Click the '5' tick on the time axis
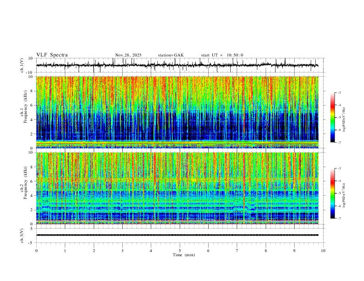The width and height of the screenshot is (364, 281). [180, 251]
